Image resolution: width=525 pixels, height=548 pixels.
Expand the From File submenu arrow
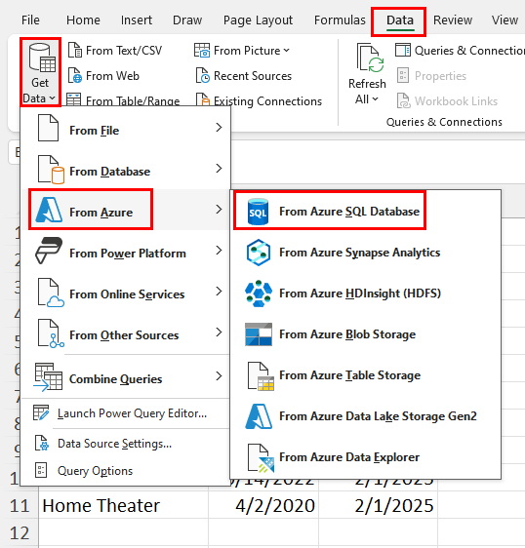click(219, 128)
